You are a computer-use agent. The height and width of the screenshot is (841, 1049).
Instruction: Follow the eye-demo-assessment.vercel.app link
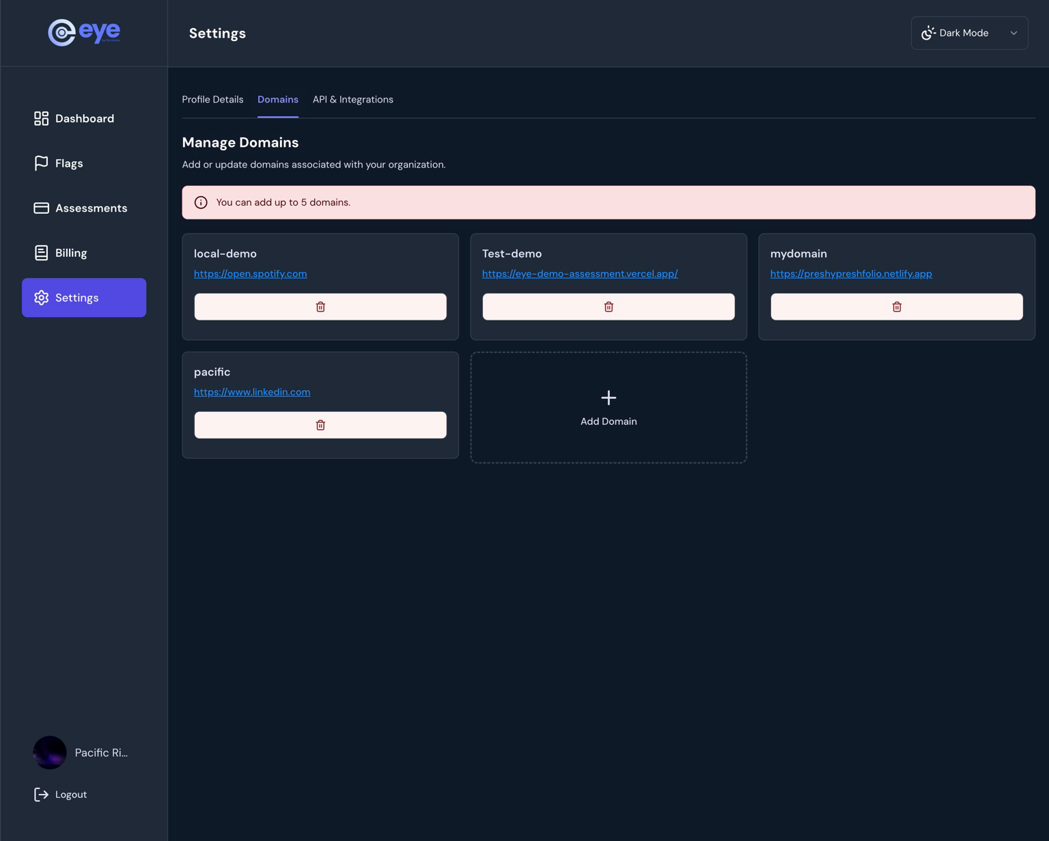(580, 273)
